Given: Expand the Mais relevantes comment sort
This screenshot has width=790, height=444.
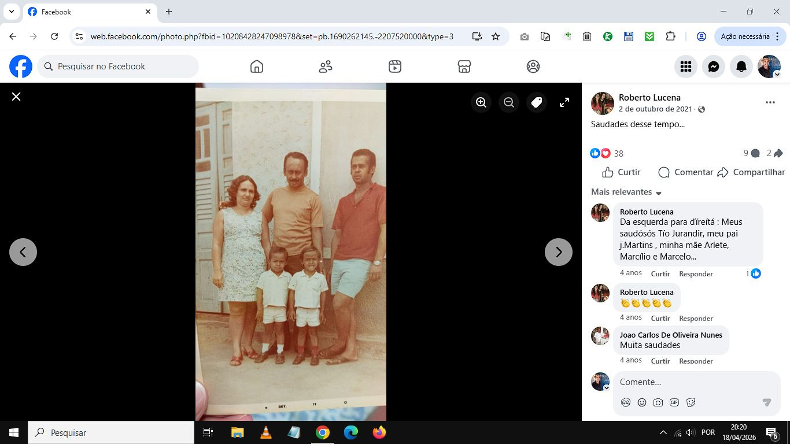Looking at the screenshot, I should coord(626,192).
